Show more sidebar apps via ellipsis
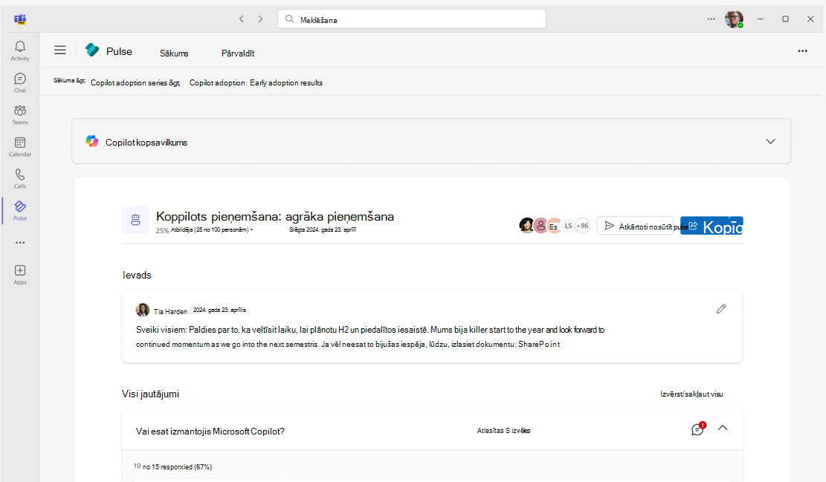 (x=20, y=242)
